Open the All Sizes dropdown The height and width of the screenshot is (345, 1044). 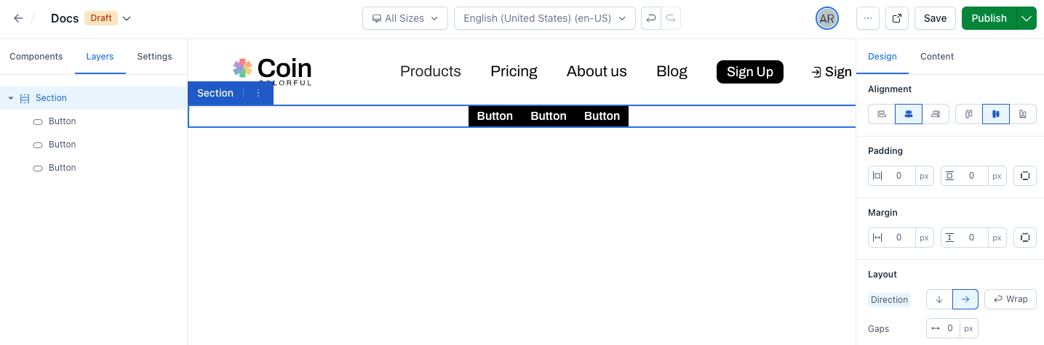pyautogui.click(x=405, y=18)
